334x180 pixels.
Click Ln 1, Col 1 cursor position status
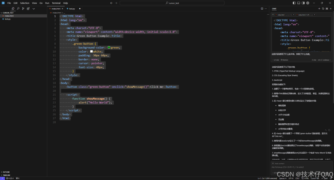coord(267,178)
